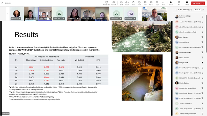Click the Mute all button
Viewport: 207px width, 116px height.
197,10
